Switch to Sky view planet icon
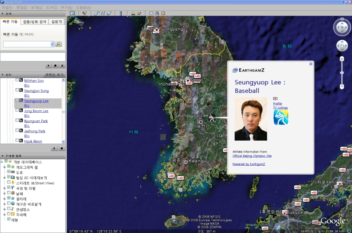Screen dimensions: 352x233 coord(139,13)
